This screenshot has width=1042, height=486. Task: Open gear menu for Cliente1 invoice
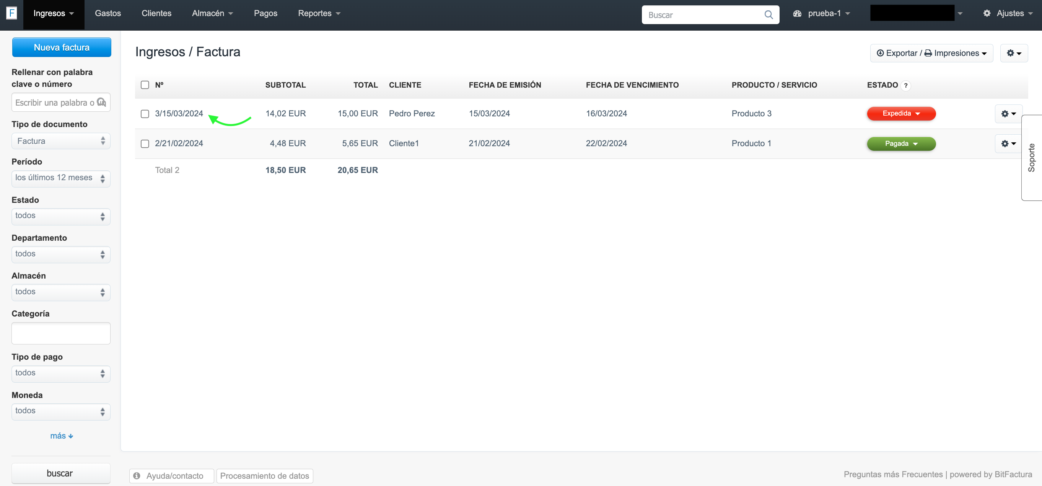(1008, 144)
